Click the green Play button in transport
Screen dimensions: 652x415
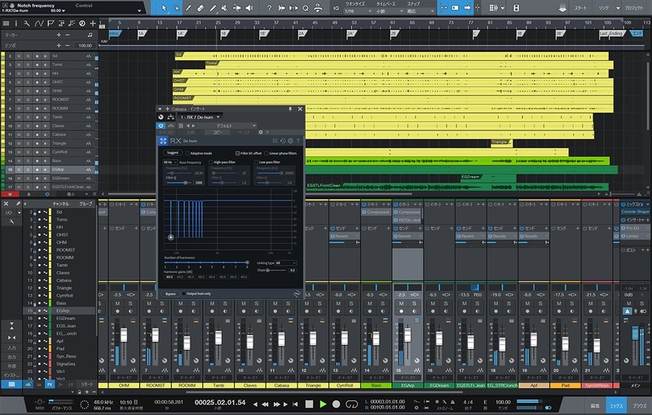tap(323, 404)
